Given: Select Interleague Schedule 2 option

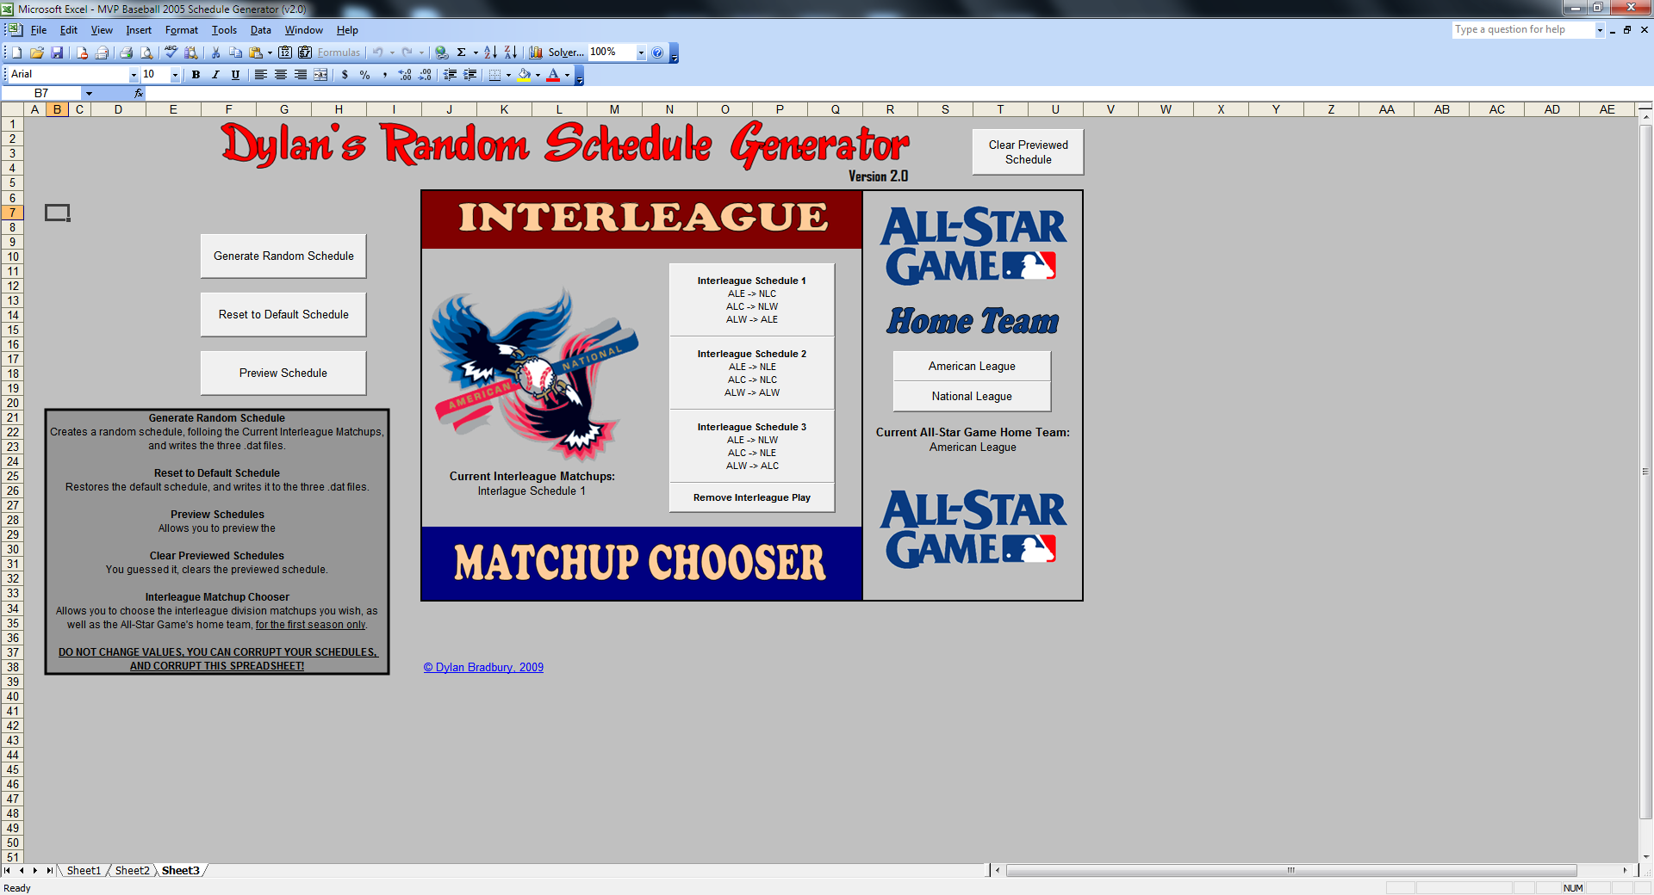Looking at the screenshot, I should pos(752,373).
